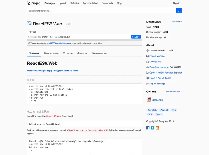Click the SPA tag

[x=150, y=114]
